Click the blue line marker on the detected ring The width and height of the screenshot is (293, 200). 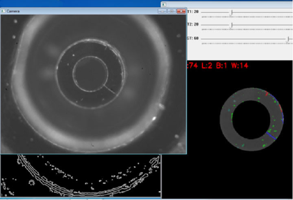(271, 136)
